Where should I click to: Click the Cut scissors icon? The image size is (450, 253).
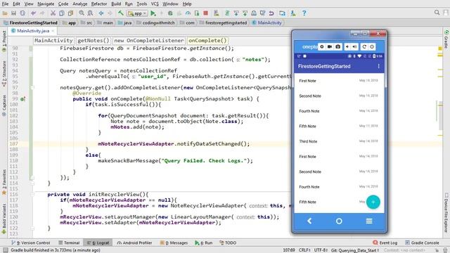(53, 13)
